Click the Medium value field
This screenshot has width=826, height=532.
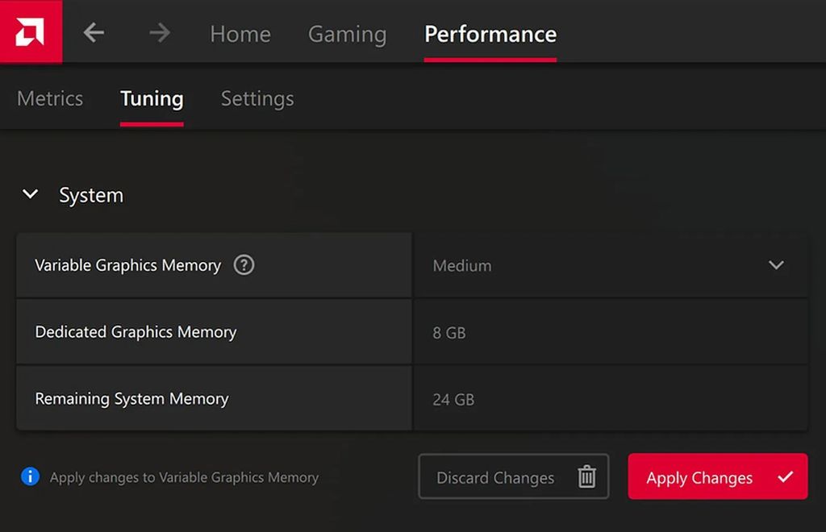(x=462, y=265)
